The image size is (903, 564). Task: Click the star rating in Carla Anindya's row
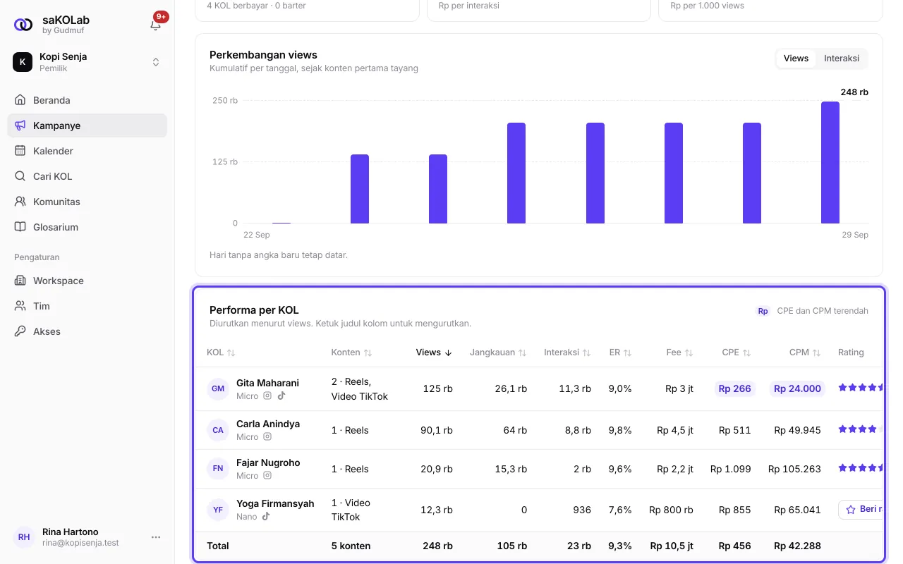click(860, 429)
